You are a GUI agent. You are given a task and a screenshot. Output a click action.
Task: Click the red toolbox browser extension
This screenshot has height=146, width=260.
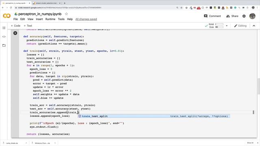[x=199, y=8]
